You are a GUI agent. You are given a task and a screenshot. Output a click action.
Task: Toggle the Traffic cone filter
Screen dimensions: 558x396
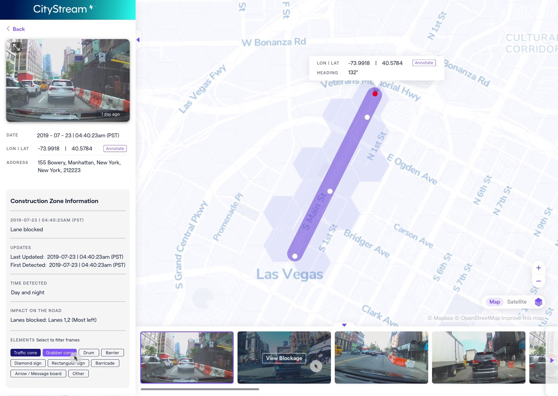click(x=26, y=353)
